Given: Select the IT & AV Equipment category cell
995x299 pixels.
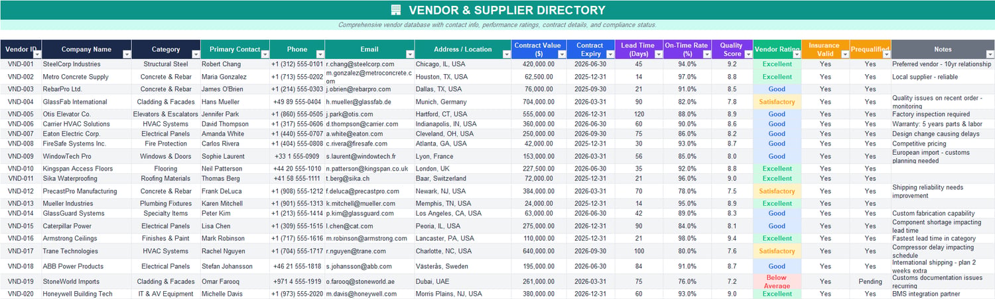Looking at the screenshot, I should click(166, 294).
